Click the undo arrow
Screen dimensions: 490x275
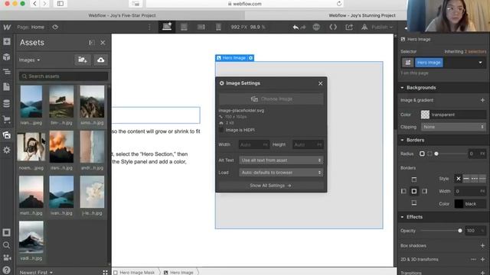pos(296,27)
